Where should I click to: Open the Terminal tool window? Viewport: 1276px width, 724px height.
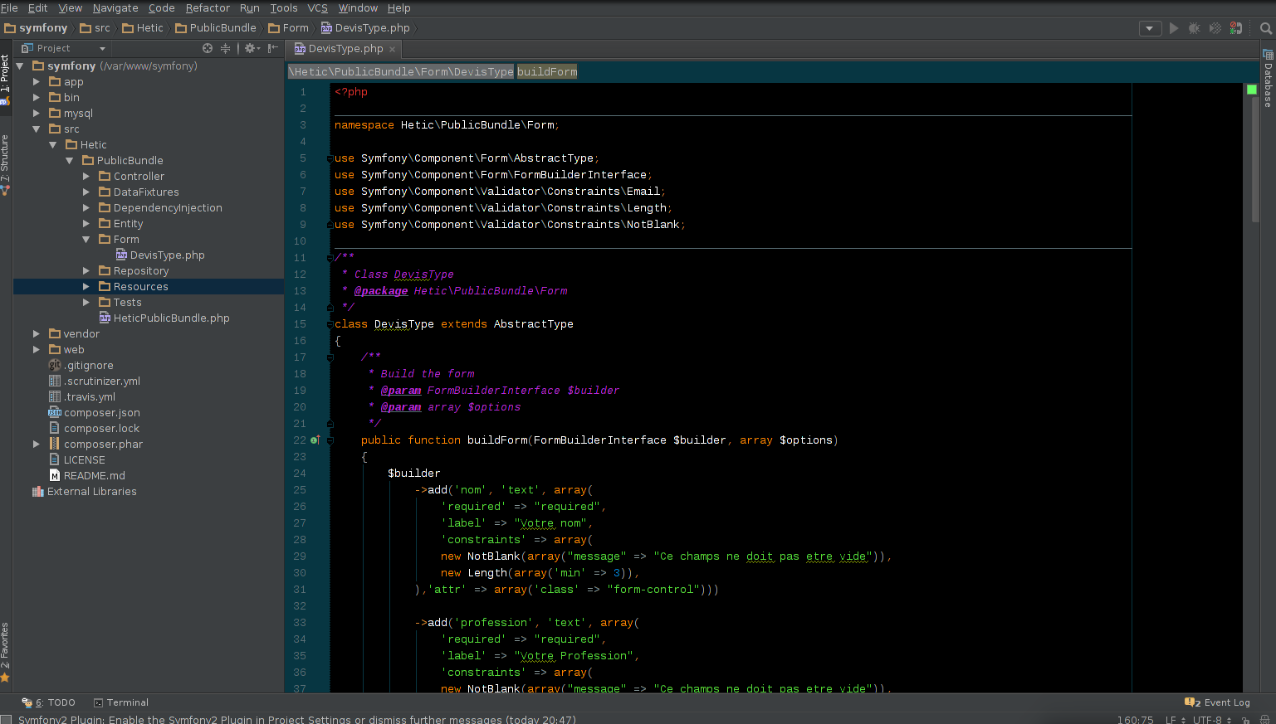pyautogui.click(x=120, y=702)
